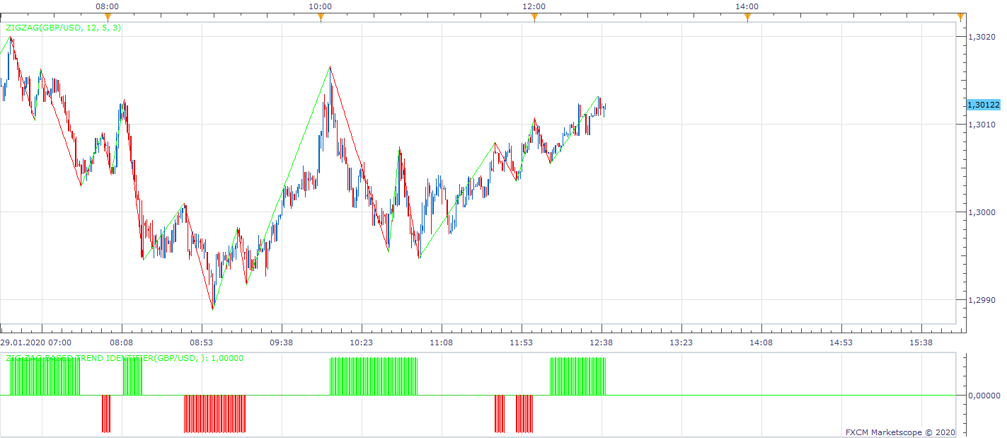Click the 09:38 time axis label

tap(282, 342)
